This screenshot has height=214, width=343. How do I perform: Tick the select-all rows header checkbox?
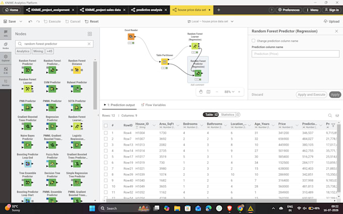[105, 125]
